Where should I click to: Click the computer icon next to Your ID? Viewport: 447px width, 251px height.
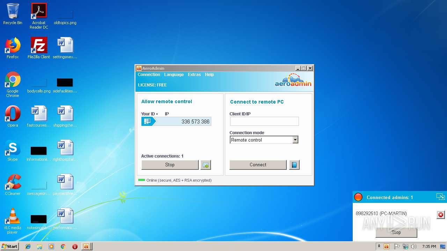[x=147, y=121]
